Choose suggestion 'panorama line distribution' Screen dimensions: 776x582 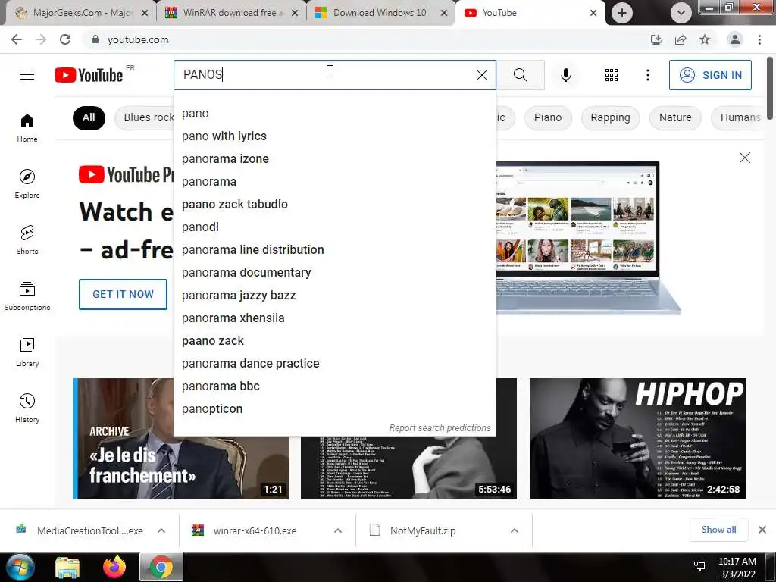tap(334, 250)
